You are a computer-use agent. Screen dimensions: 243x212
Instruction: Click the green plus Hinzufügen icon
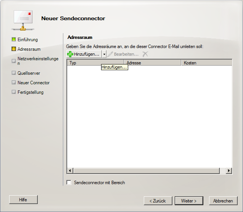pos(70,54)
